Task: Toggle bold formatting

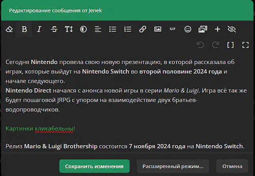Action: coord(24,29)
